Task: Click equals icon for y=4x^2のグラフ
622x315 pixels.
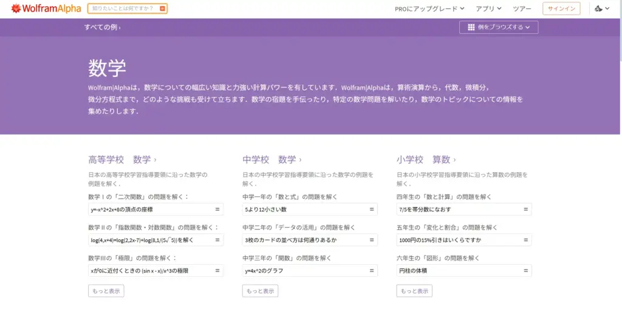Action: coord(372,271)
